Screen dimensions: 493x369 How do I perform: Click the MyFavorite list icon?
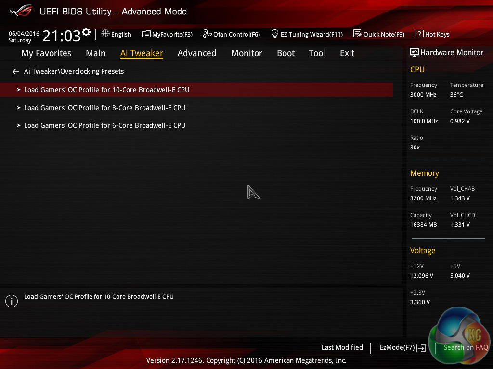[146, 34]
